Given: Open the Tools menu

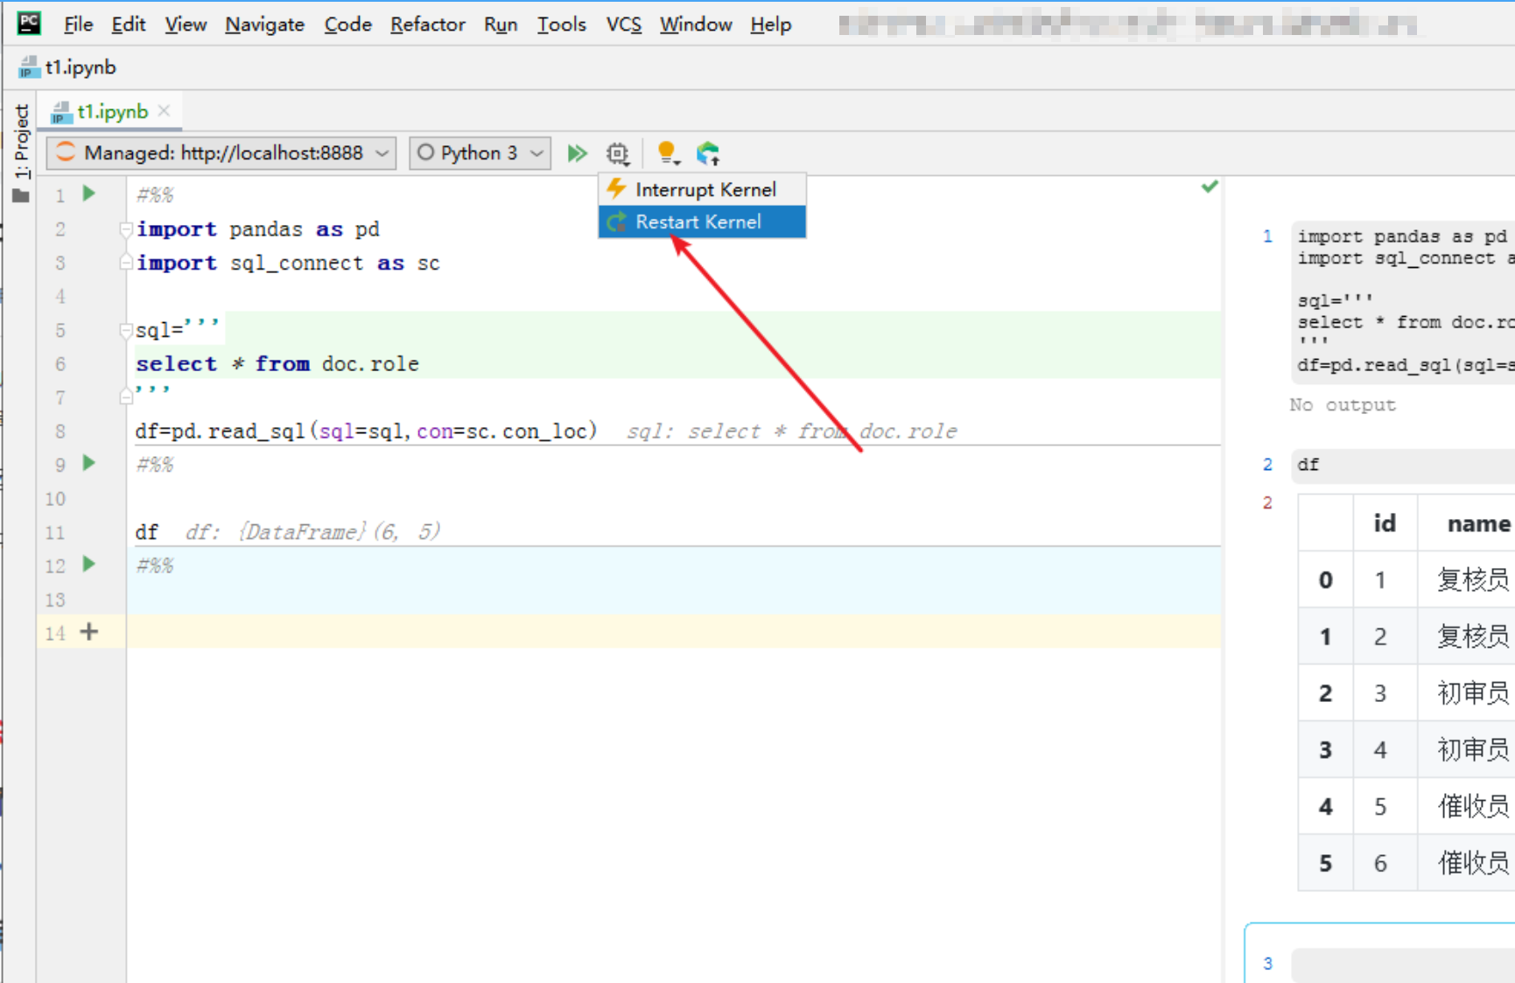Looking at the screenshot, I should tap(561, 25).
